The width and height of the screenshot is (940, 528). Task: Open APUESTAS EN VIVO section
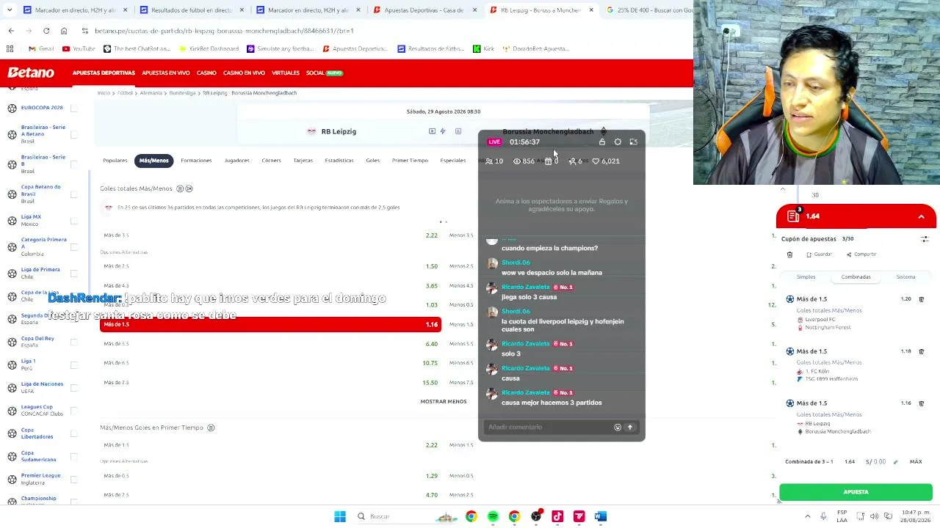[165, 73]
